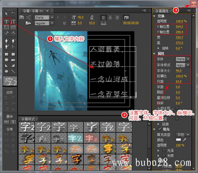Select the Delete Anchor Point tool
Viewport: 198px width, 173px height.
pyautogui.click(x=13, y=41)
